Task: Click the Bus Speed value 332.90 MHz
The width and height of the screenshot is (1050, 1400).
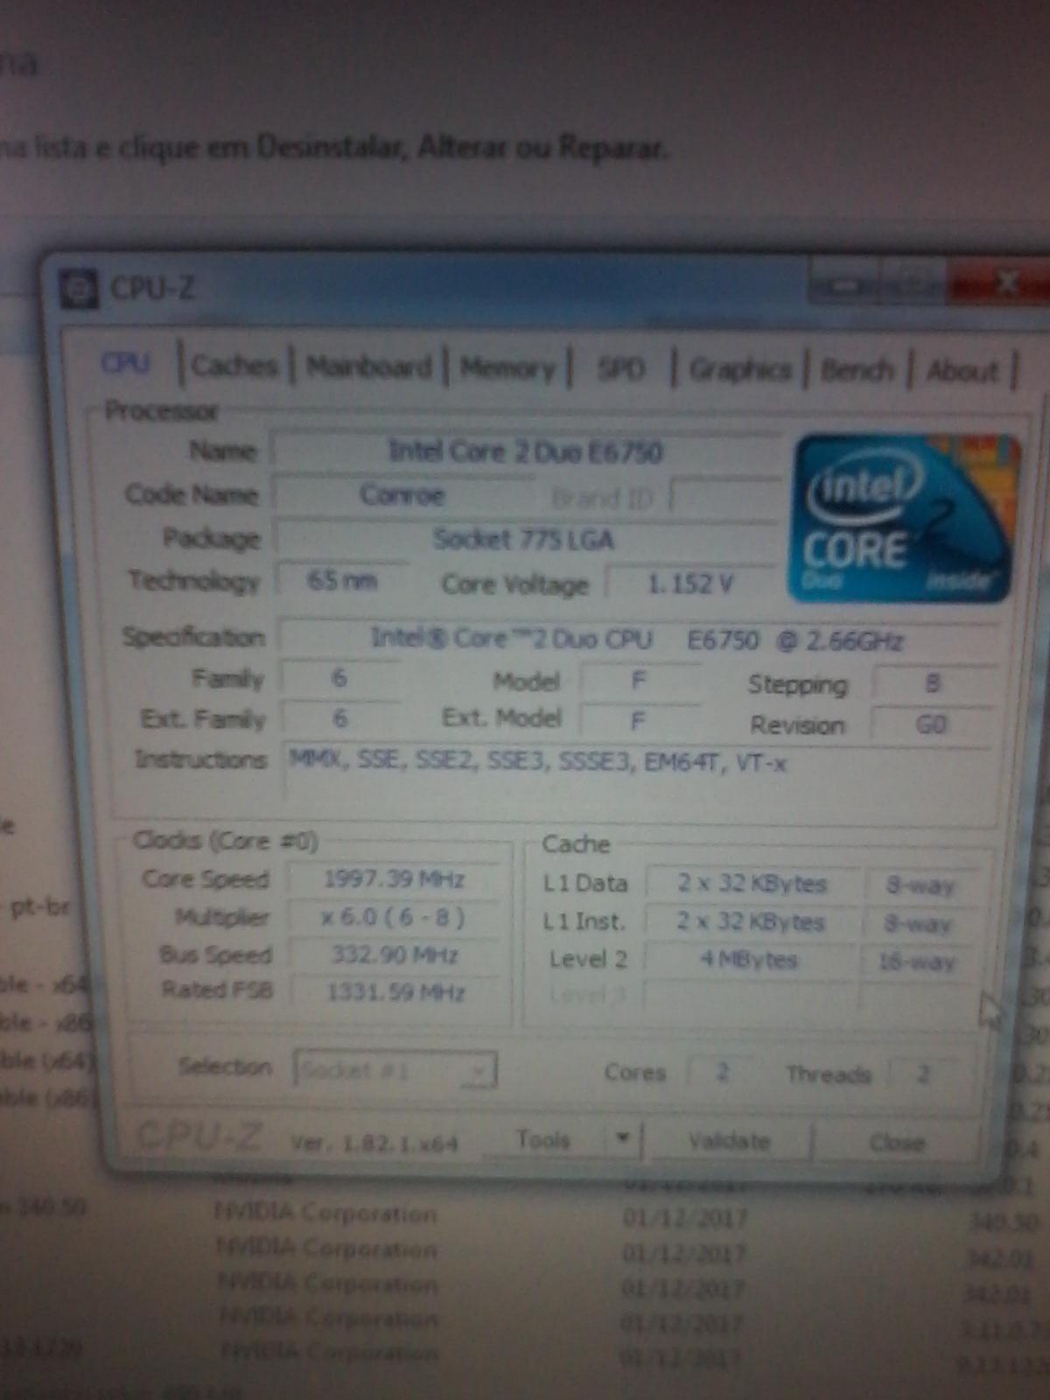Action: coord(395,955)
